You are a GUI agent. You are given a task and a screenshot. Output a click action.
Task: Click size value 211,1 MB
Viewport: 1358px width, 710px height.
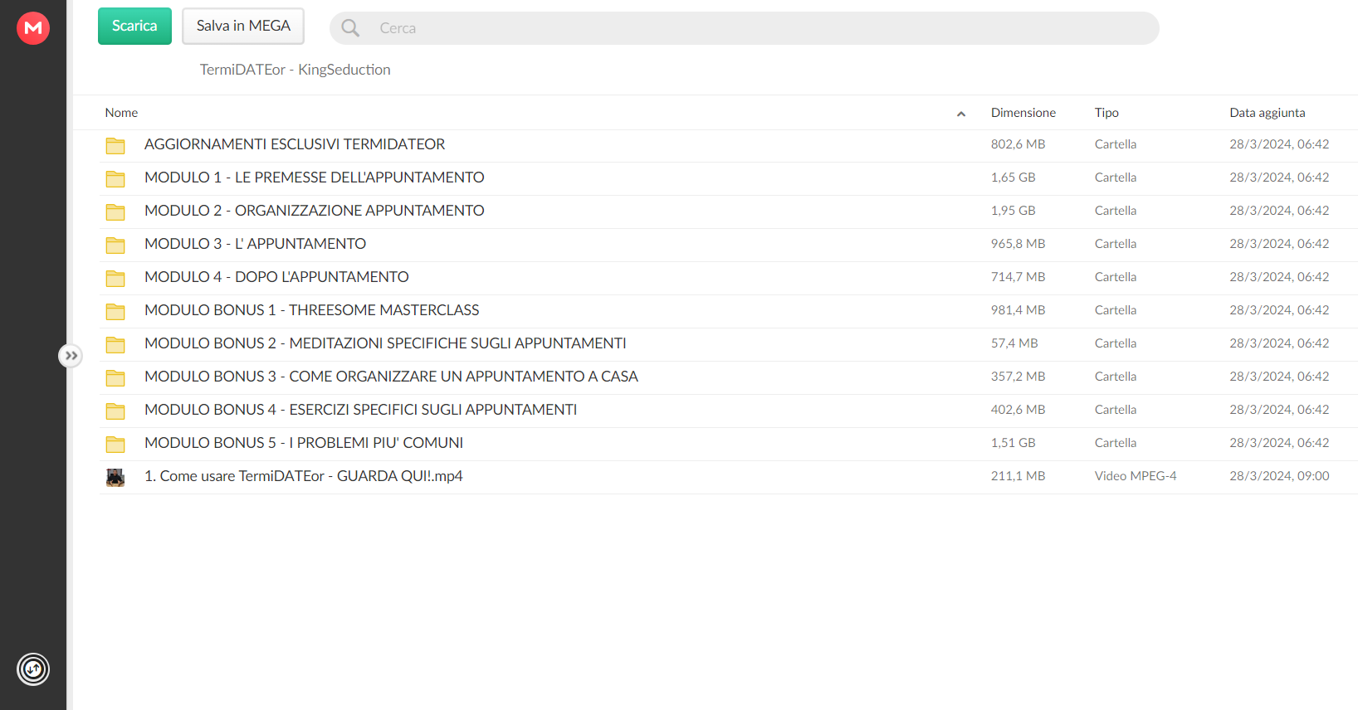[x=1018, y=476]
